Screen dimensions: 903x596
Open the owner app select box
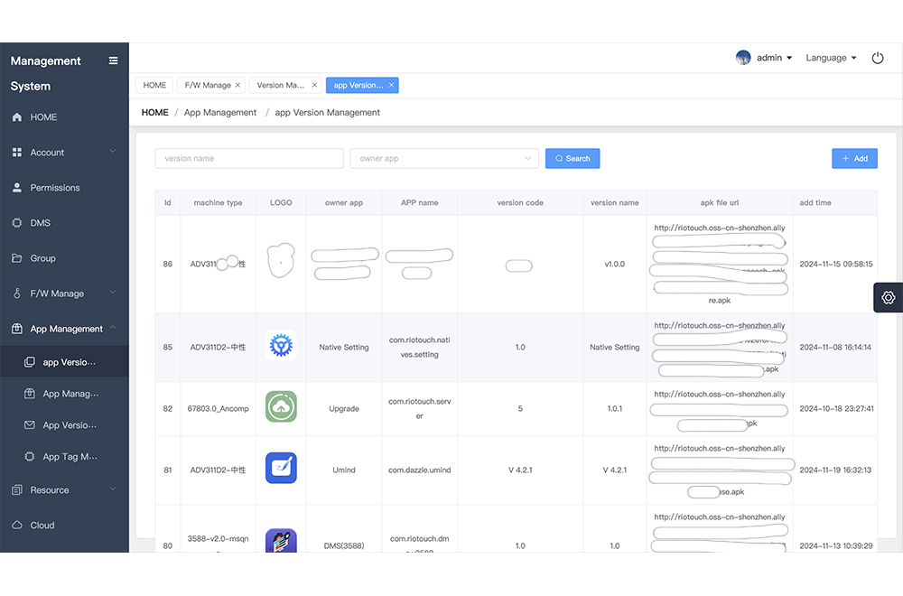444,158
